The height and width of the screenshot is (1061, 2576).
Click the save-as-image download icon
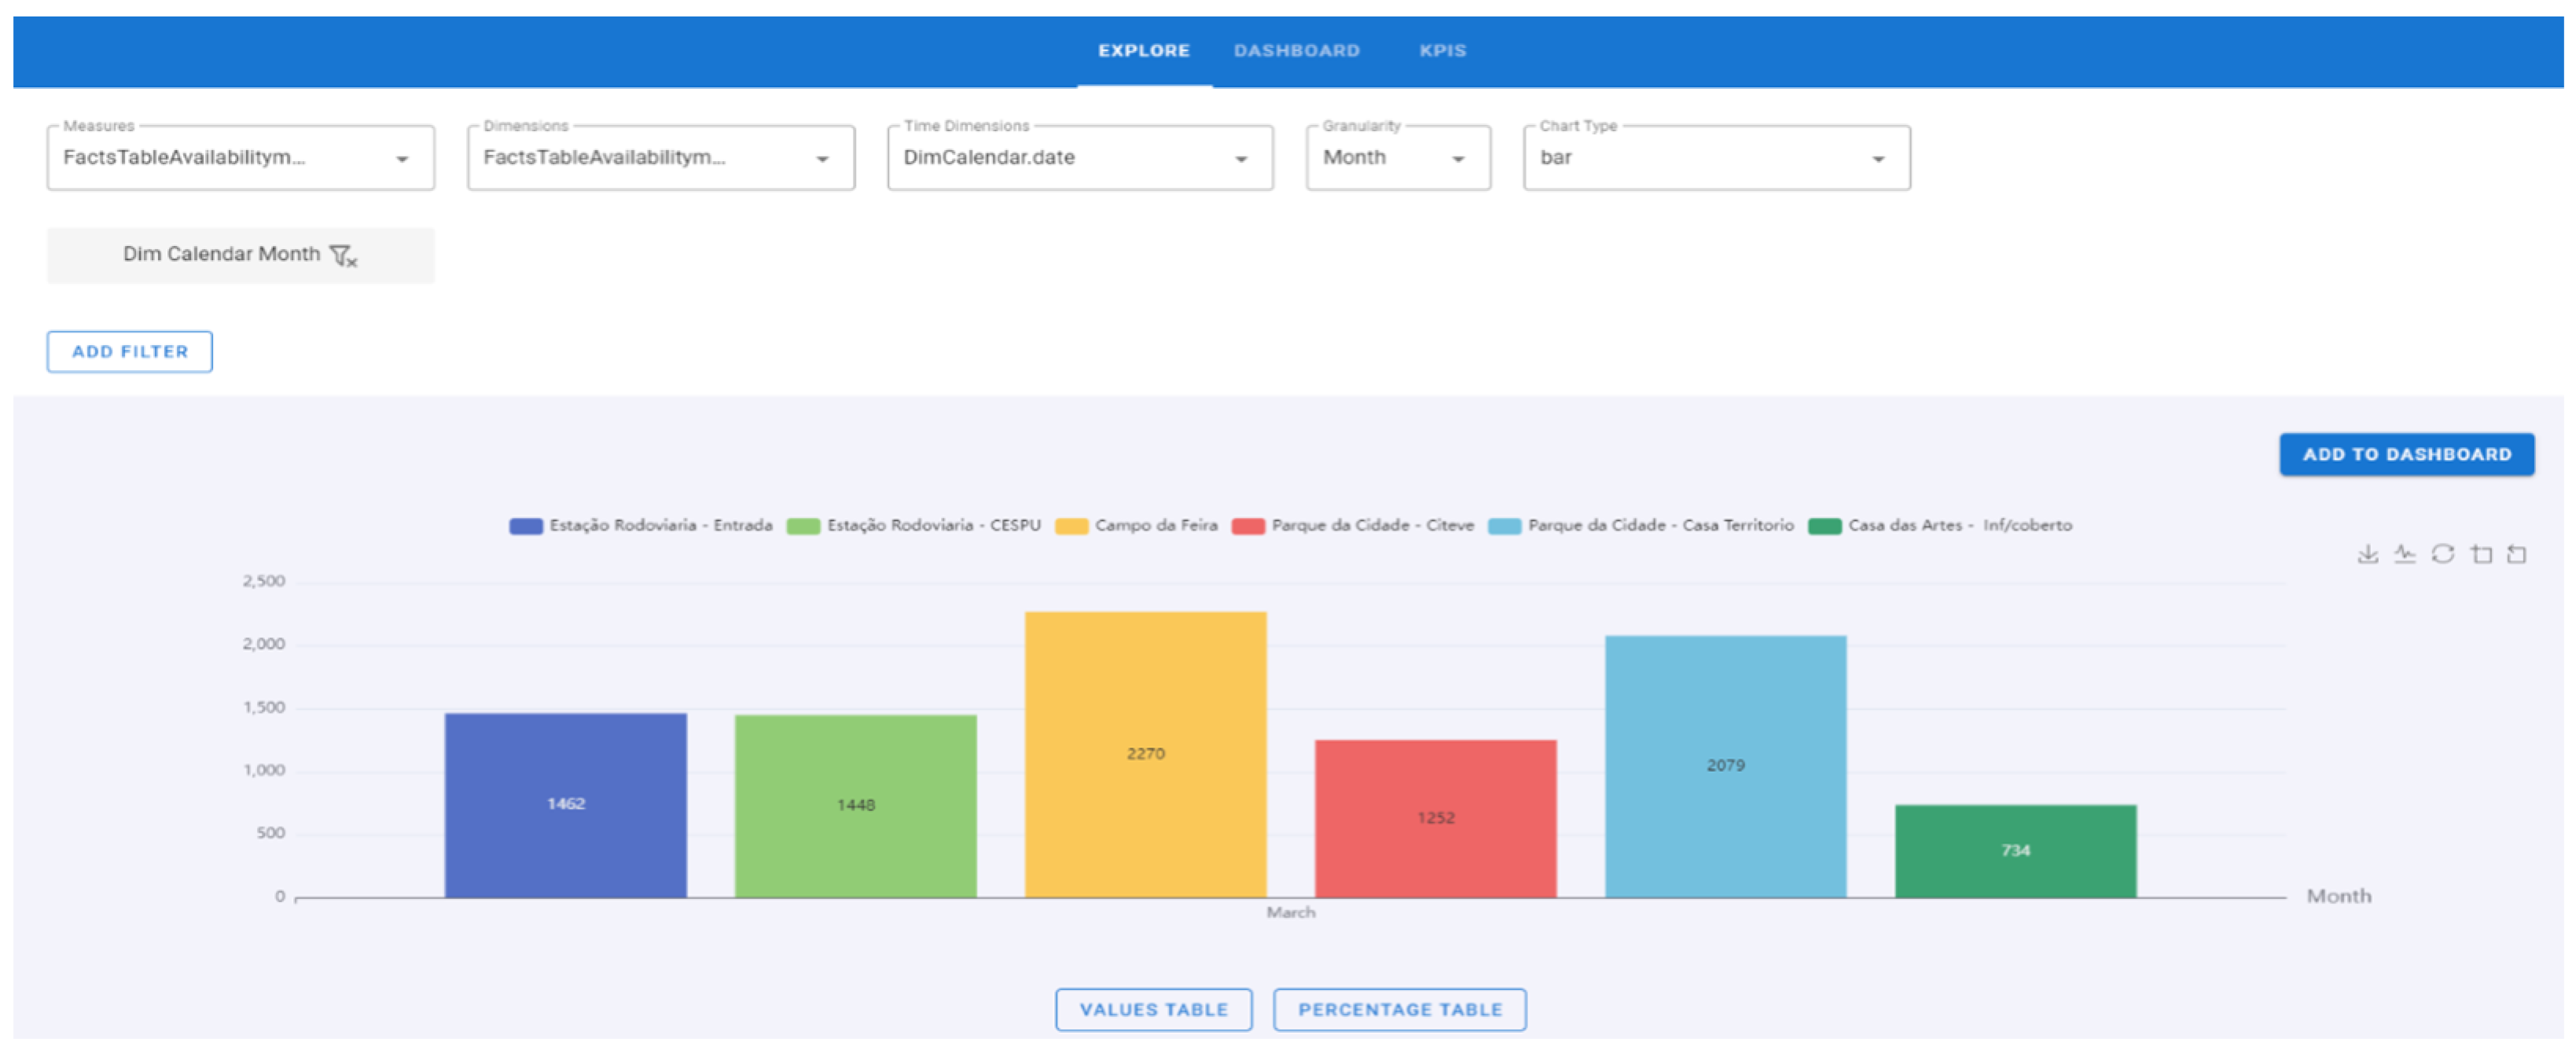coord(2367,554)
